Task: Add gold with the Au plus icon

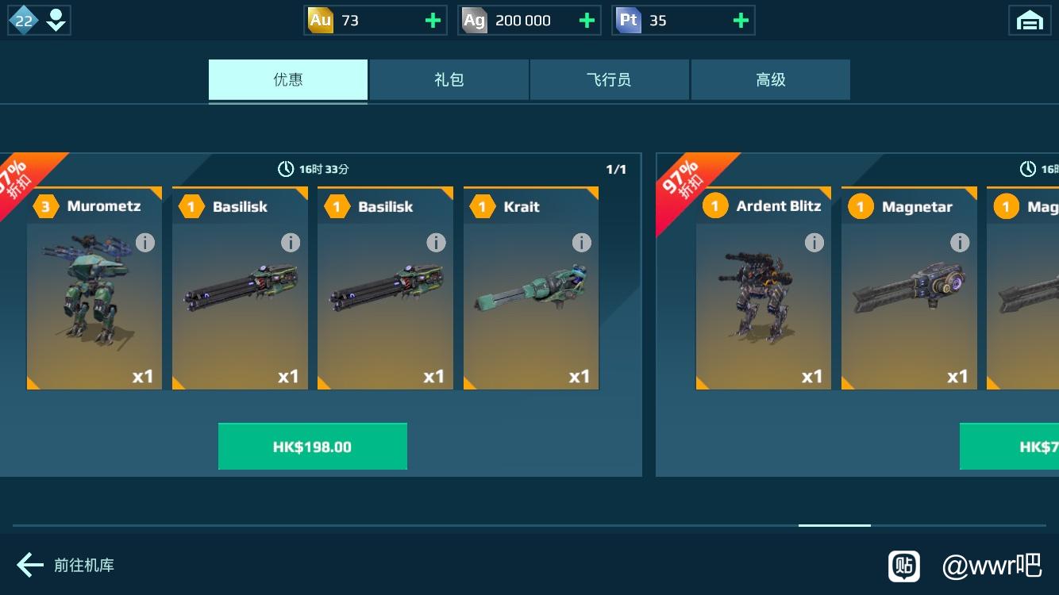Action: pos(433,21)
